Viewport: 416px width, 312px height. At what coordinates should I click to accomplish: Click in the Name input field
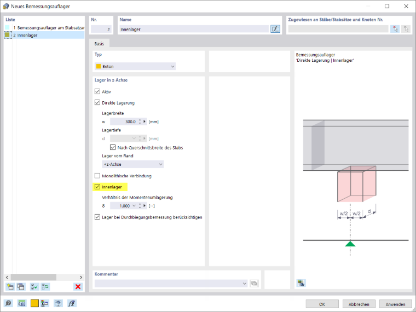click(194, 29)
